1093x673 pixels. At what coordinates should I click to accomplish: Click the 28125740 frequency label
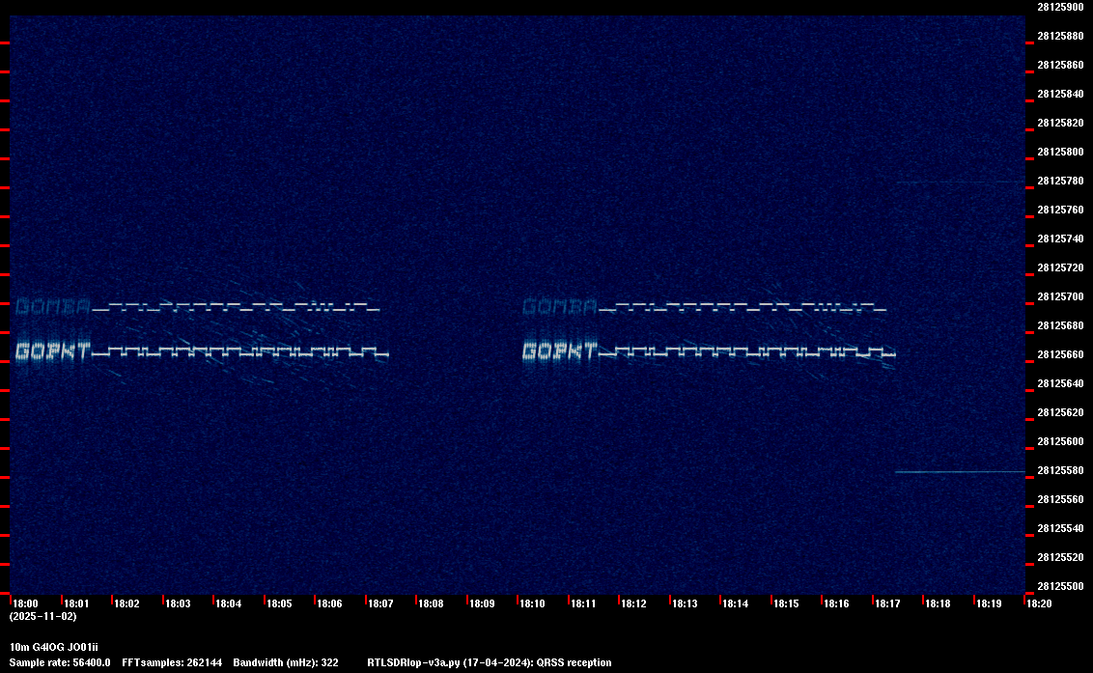click(1060, 238)
